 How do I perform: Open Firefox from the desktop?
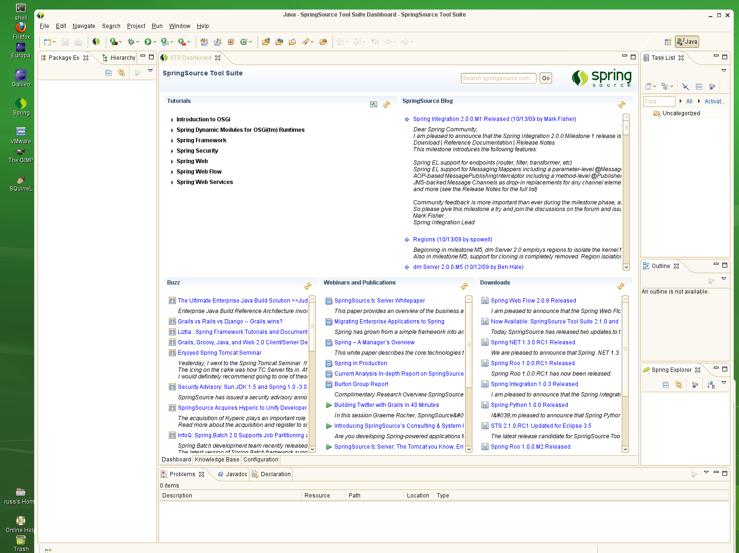(x=21, y=31)
